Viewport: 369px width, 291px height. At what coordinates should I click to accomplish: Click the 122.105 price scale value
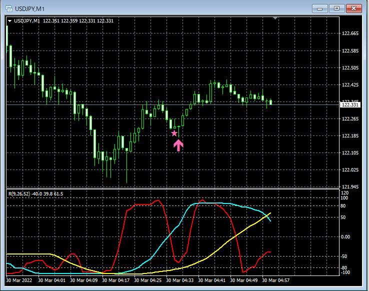pos(350,153)
